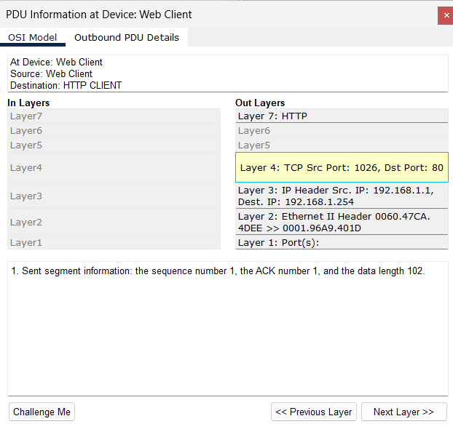Open the Outbound PDU Details tab
This screenshot has height=440, width=453.
127,38
